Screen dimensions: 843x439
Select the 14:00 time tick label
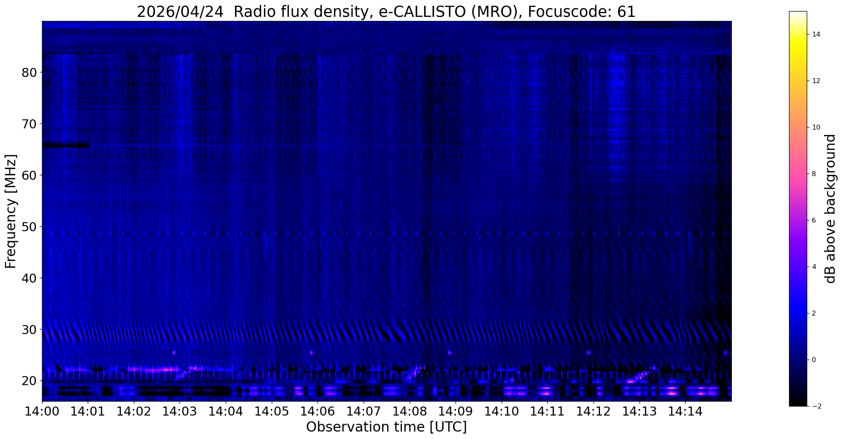click(x=42, y=411)
